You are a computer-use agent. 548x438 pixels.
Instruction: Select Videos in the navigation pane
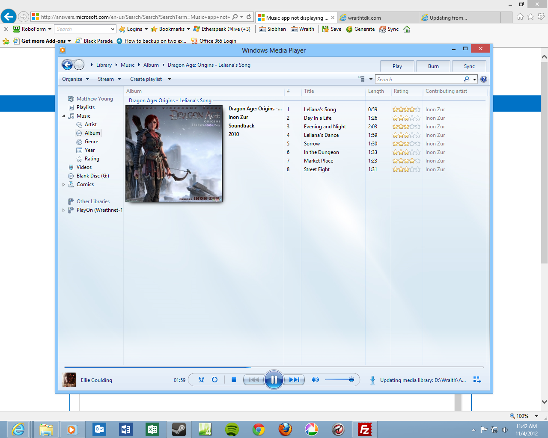click(x=84, y=167)
